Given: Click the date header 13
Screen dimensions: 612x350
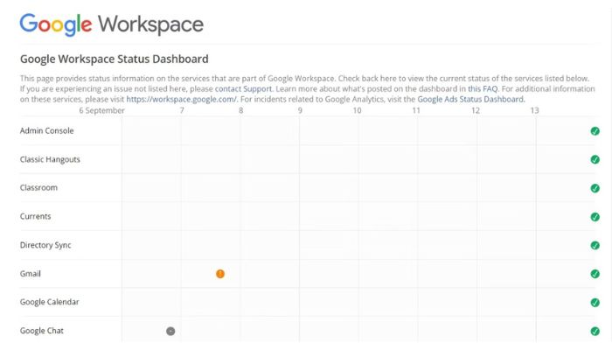Looking at the screenshot, I should click(534, 110).
